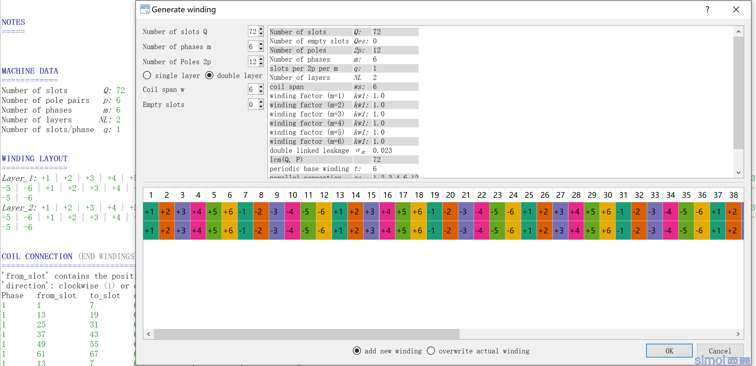Click the top-layer +1 cell in slot 1

point(151,212)
